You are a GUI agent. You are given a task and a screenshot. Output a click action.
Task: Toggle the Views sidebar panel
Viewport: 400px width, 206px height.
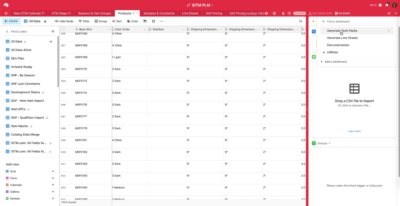[x=11, y=21]
